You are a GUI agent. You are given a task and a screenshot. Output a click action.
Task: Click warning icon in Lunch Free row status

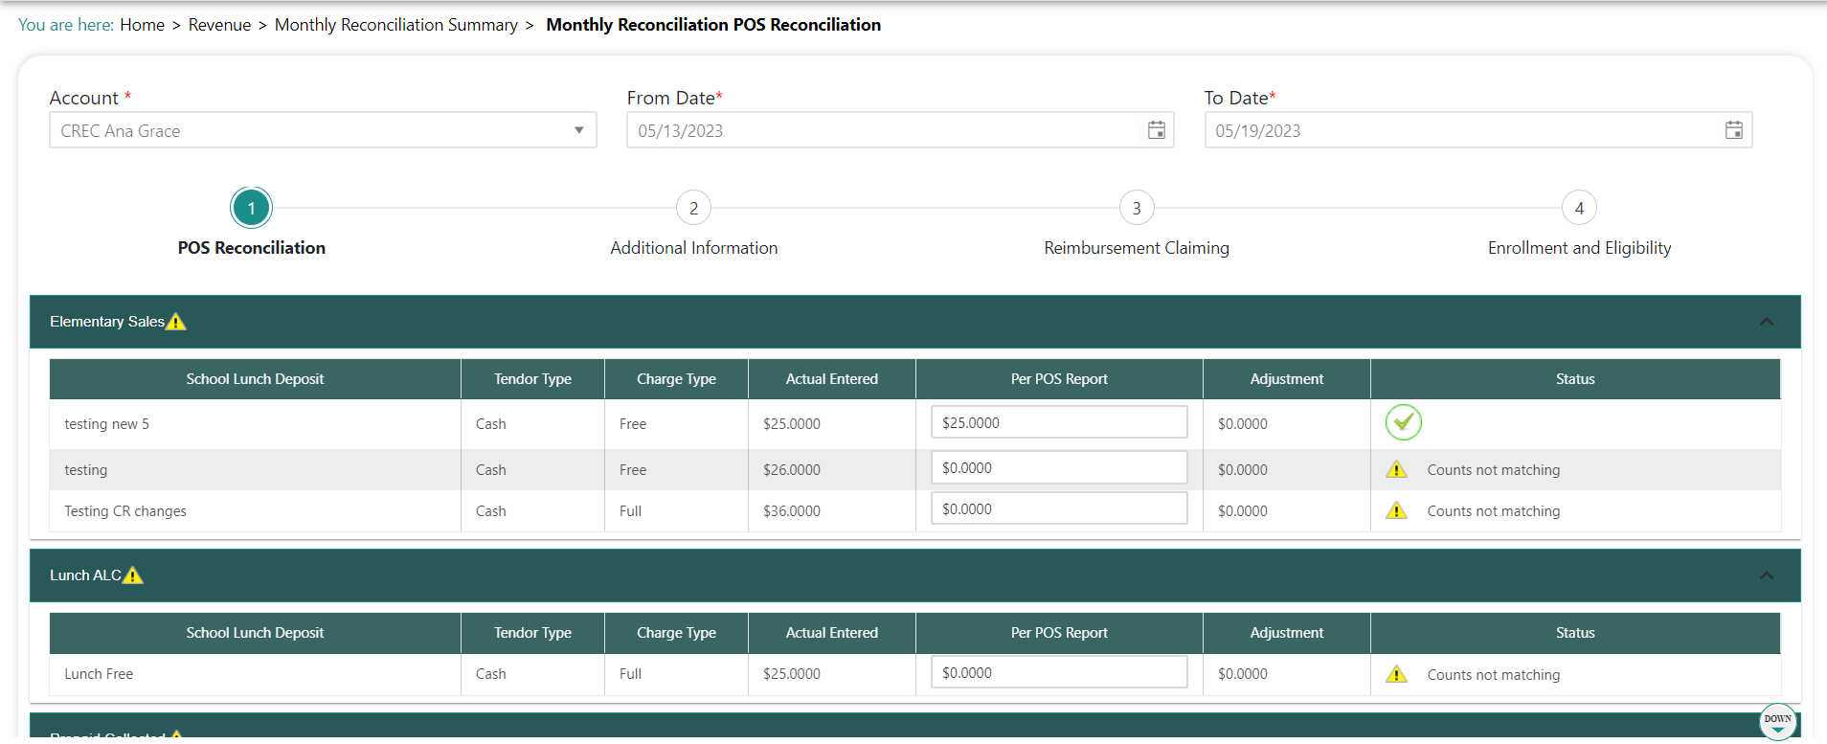pos(1396,674)
